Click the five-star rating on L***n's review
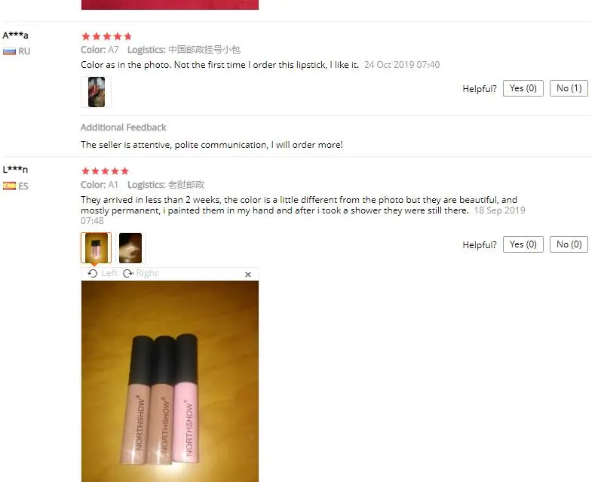The width and height of the screenshot is (601, 482). (105, 171)
